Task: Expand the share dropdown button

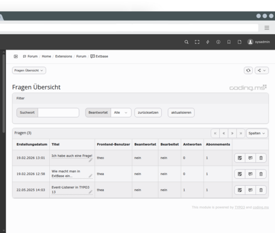Action: tap(261, 70)
